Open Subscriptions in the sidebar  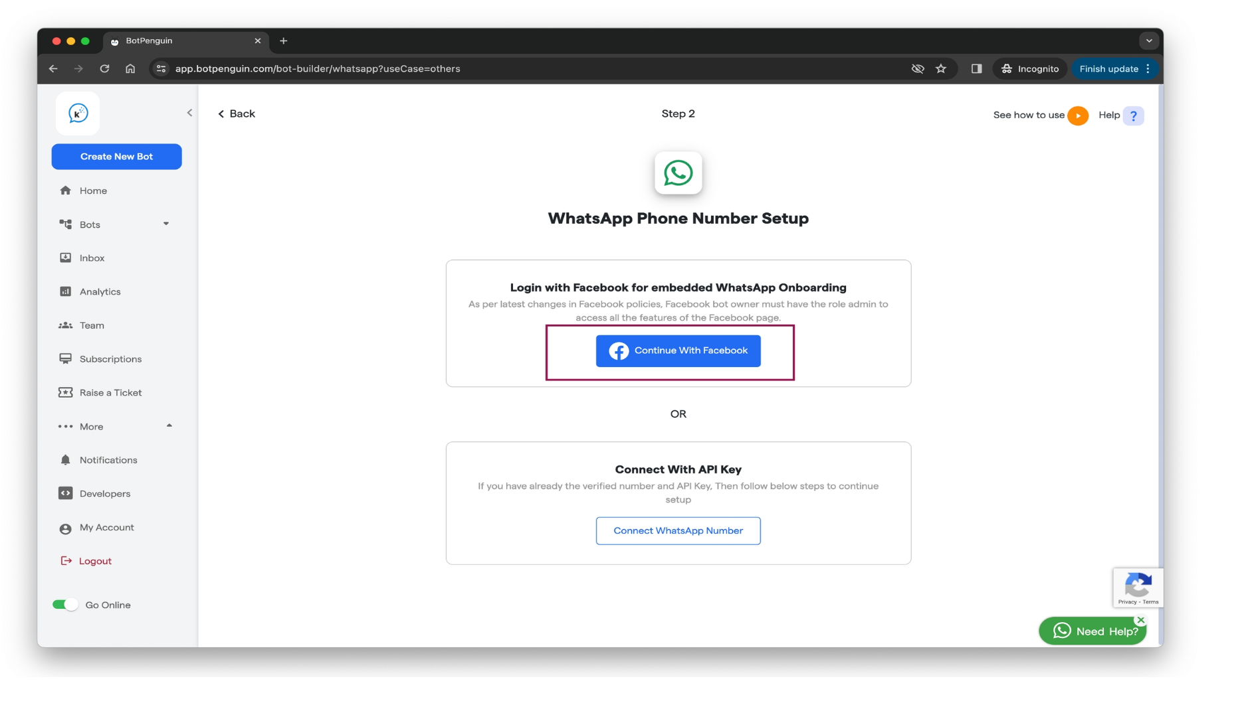[x=110, y=359]
